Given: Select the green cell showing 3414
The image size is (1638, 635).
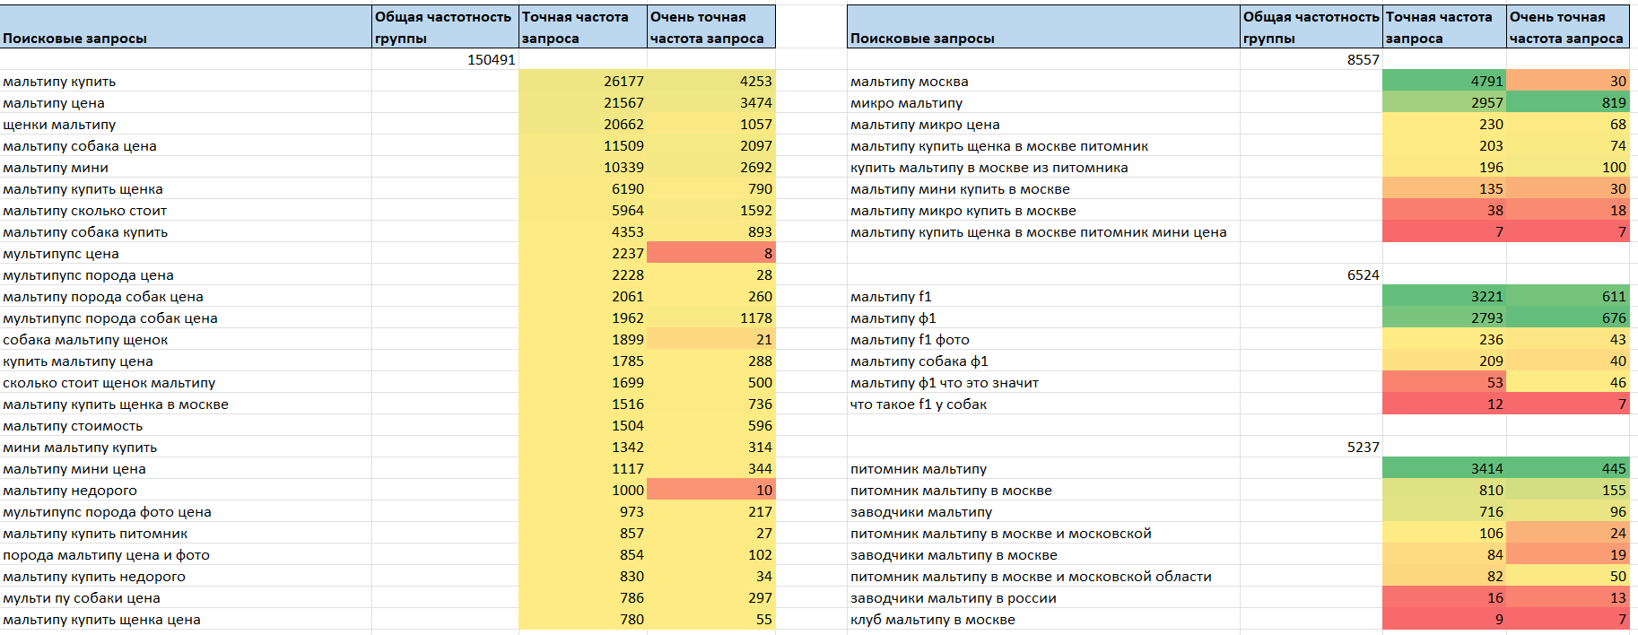Looking at the screenshot, I should pos(1444,468).
